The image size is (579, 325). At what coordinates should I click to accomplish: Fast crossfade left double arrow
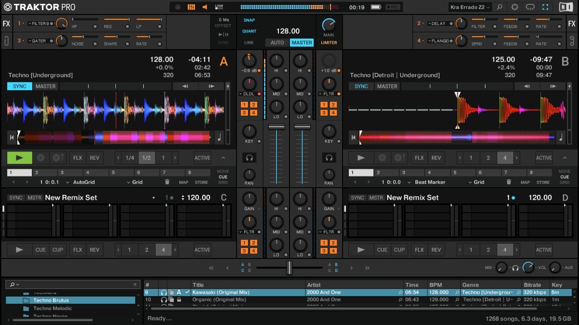211,268
